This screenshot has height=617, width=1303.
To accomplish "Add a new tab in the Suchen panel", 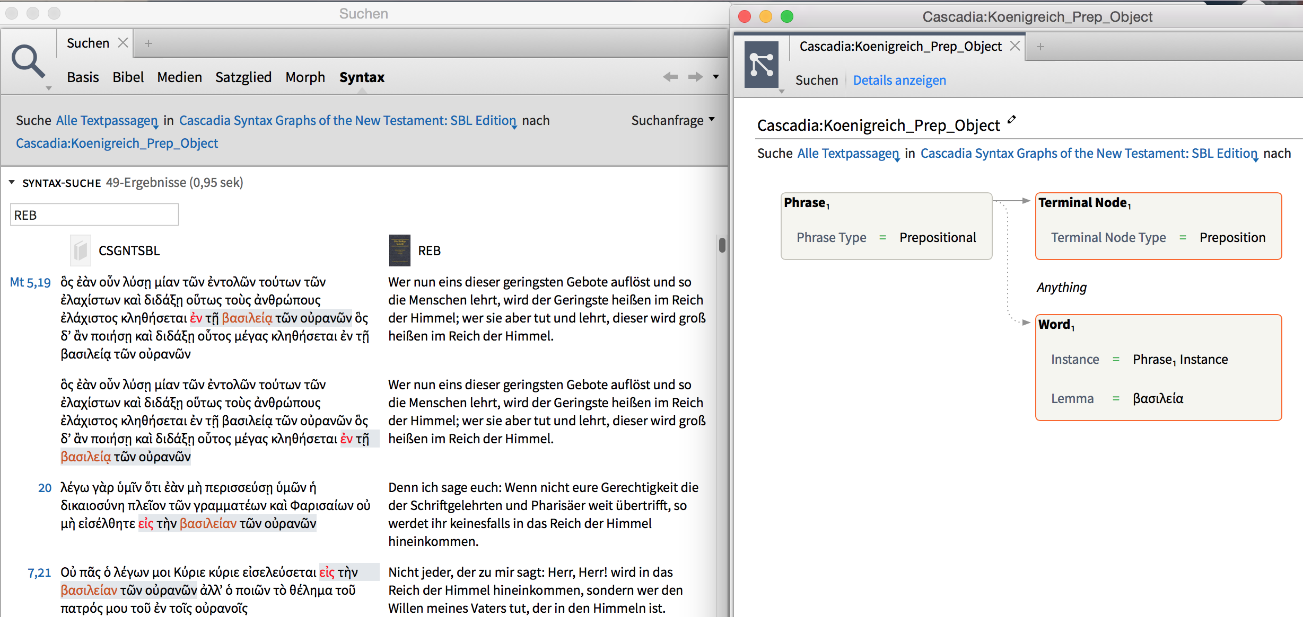I will tap(148, 43).
